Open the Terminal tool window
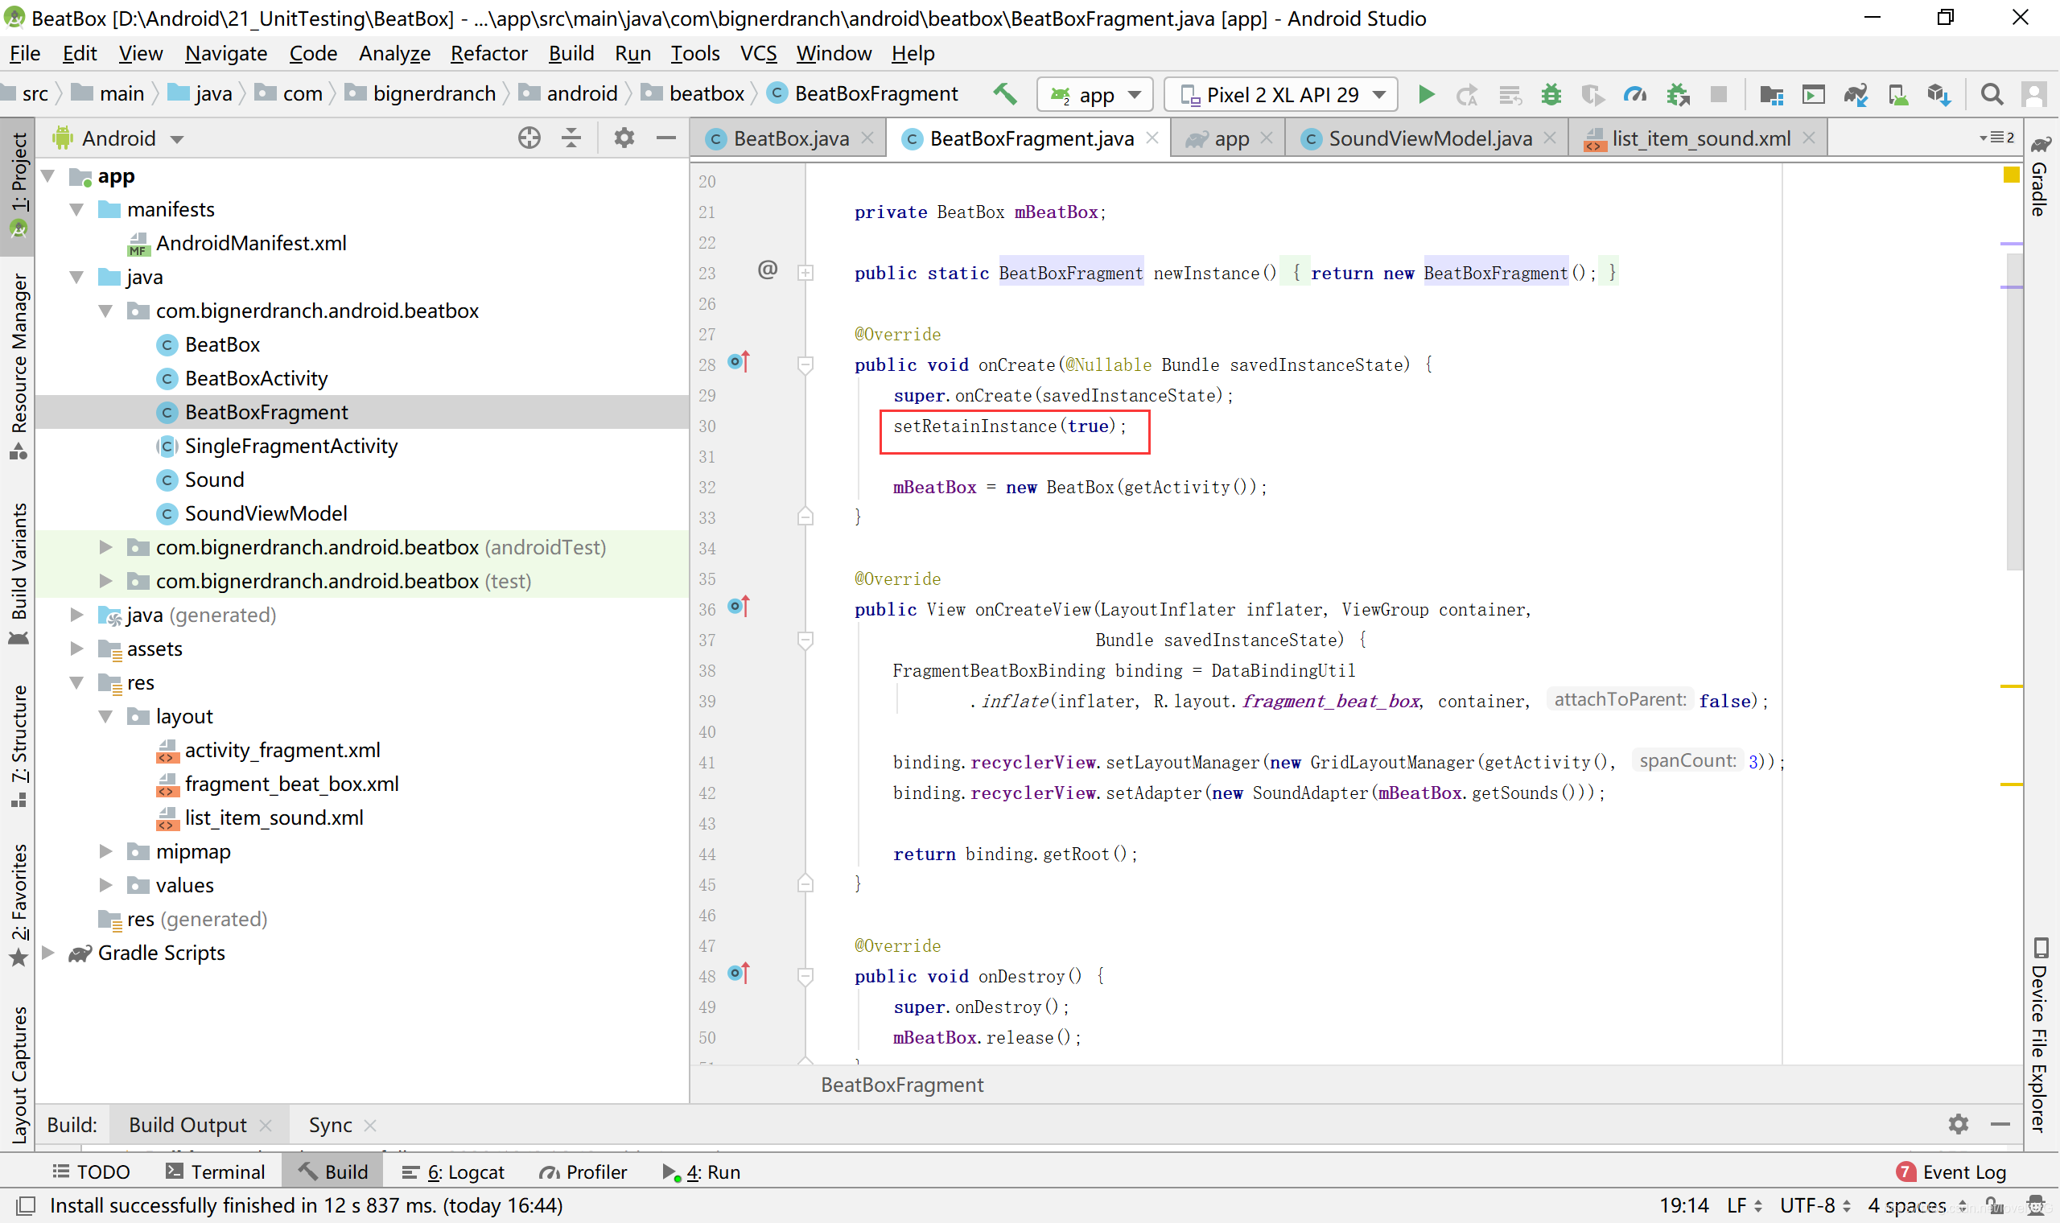This screenshot has height=1223, width=2060. 215,1172
